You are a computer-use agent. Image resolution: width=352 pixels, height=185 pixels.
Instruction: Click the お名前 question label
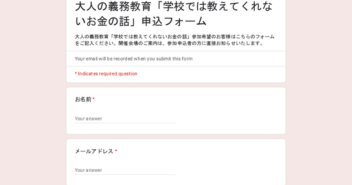pyautogui.click(x=83, y=100)
